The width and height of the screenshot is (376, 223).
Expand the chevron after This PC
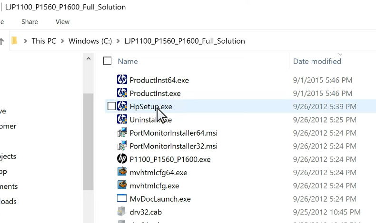pos(62,41)
